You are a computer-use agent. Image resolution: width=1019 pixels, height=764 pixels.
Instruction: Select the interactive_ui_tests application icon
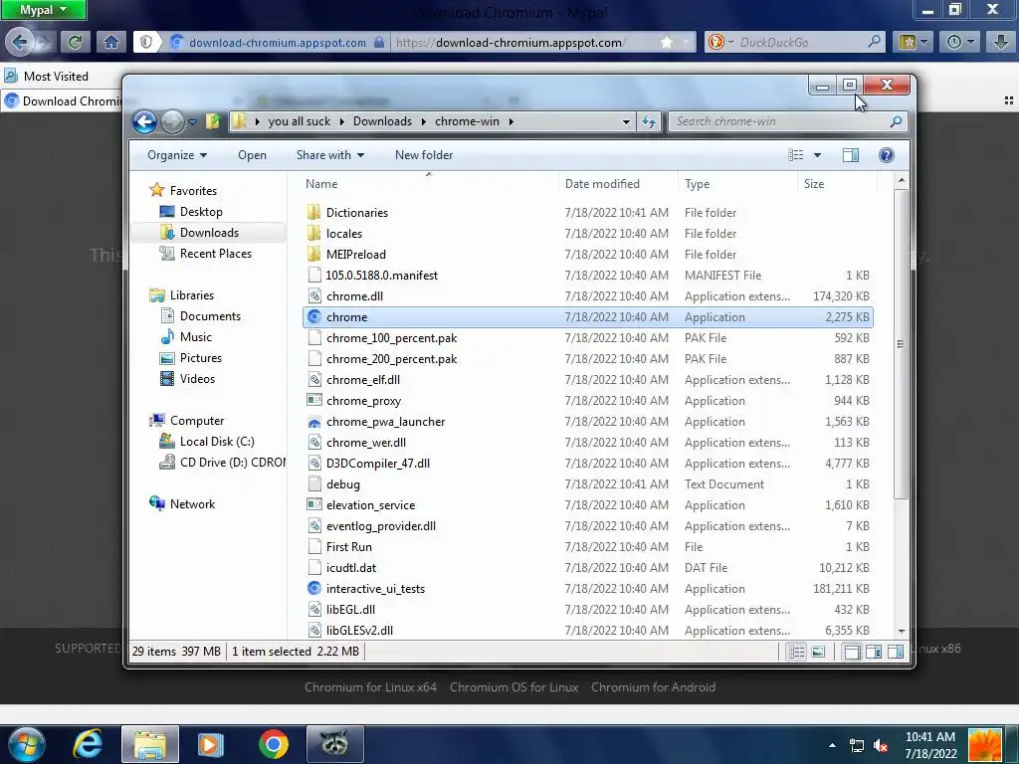(314, 589)
